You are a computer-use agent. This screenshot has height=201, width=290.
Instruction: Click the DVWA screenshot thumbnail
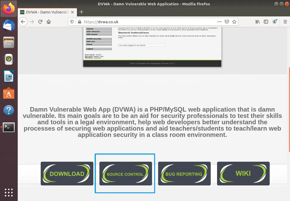coord(152,47)
